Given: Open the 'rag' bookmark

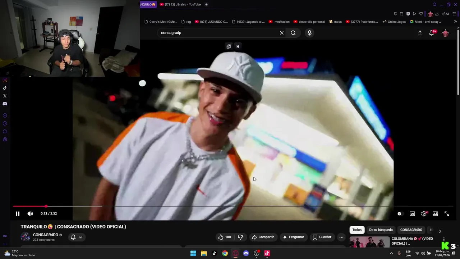Looking at the screenshot, I should coord(186,22).
